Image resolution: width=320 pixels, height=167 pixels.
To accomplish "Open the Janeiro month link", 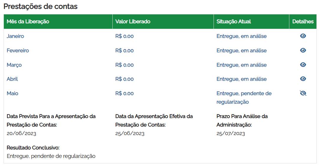I will (15, 36).
